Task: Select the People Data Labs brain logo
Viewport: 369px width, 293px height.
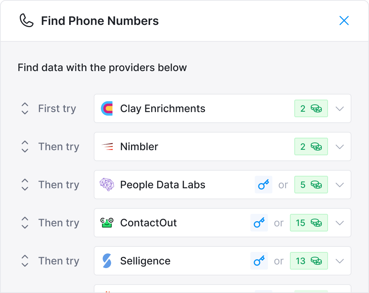Action: point(107,185)
